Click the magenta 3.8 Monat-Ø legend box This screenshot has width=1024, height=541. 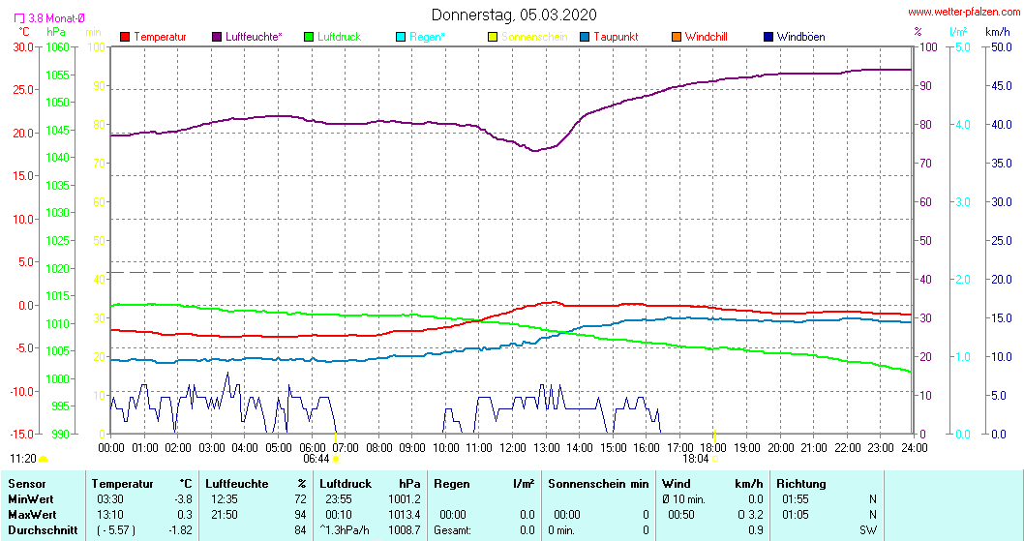point(19,18)
